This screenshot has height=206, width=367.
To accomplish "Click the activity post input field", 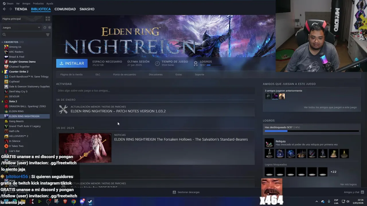I will click(x=155, y=91).
